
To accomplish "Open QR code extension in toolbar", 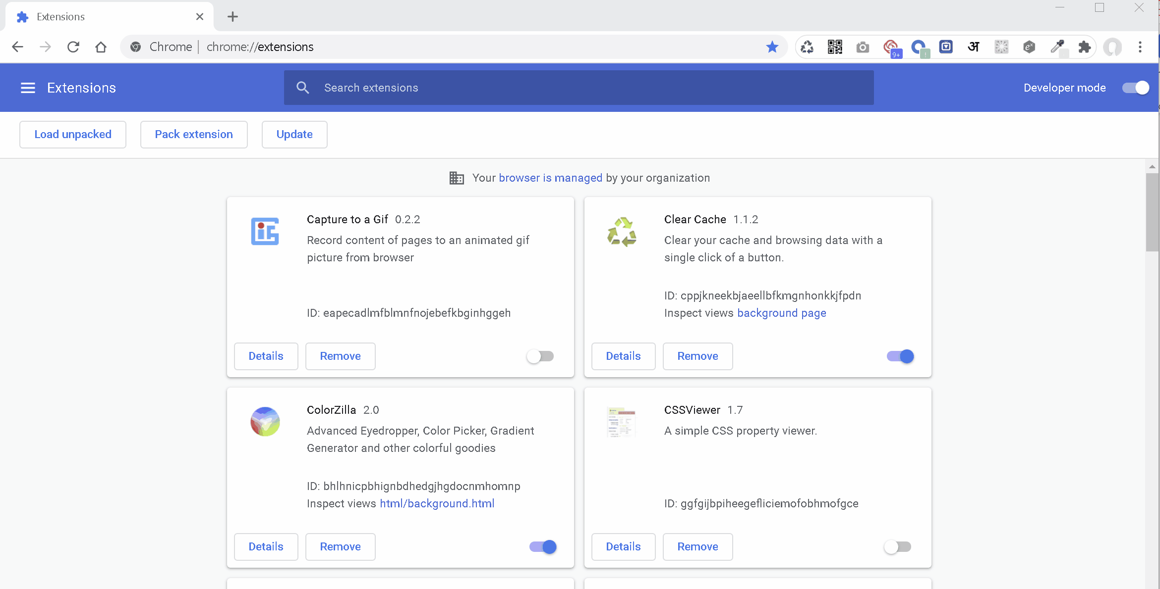I will point(835,47).
